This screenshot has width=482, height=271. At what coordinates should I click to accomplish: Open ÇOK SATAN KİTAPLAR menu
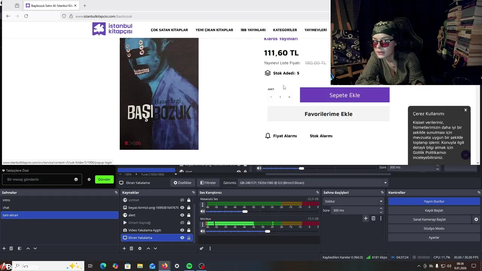point(169,30)
